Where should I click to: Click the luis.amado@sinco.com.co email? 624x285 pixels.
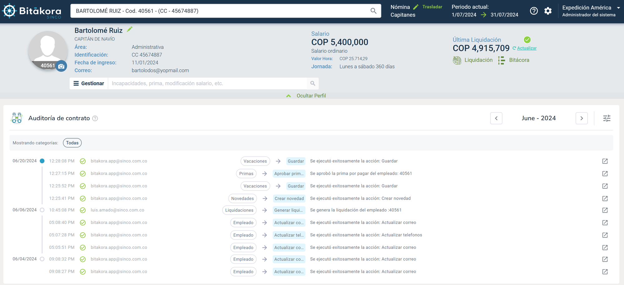click(117, 210)
